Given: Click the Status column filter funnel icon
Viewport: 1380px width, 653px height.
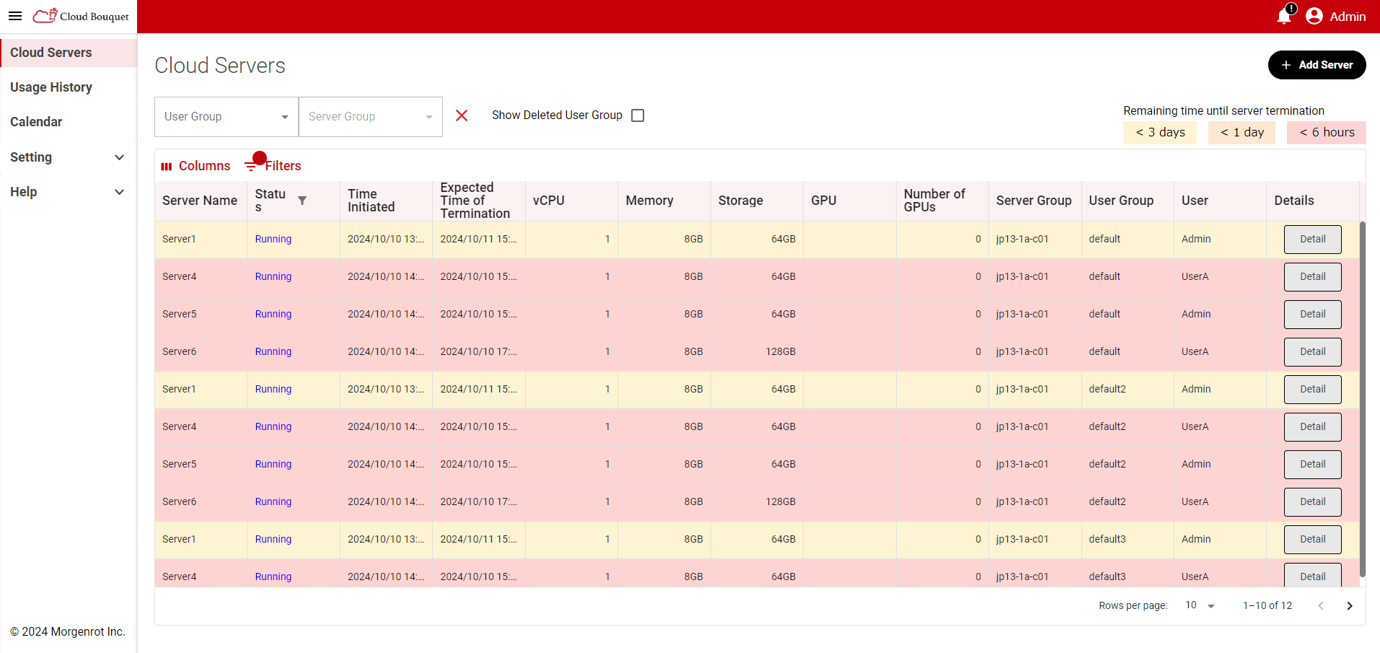Looking at the screenshot, I should (302, 201).
